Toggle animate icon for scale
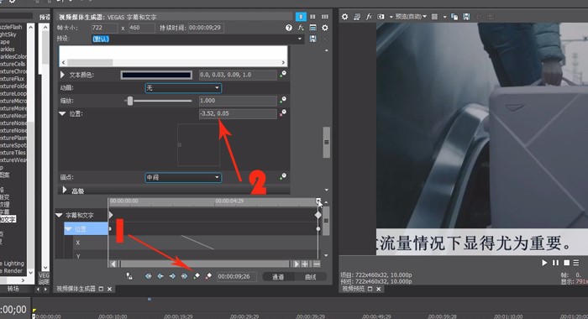588x319 pixels. pos(283,100)
